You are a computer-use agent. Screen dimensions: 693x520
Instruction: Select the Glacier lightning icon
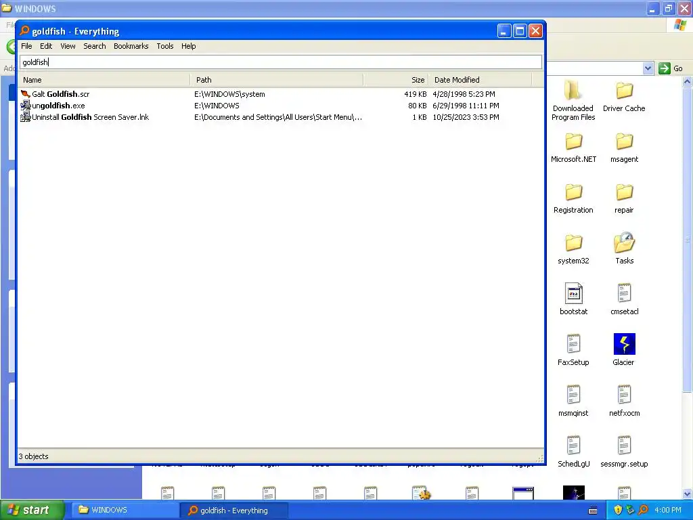click(624, 344)
